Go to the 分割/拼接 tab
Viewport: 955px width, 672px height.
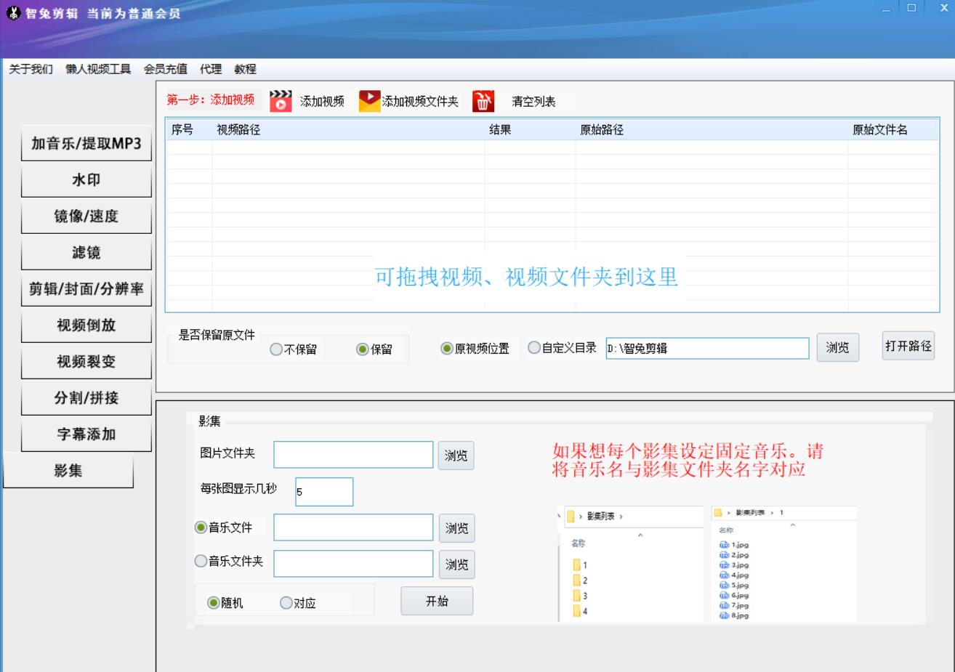(86, 397)
